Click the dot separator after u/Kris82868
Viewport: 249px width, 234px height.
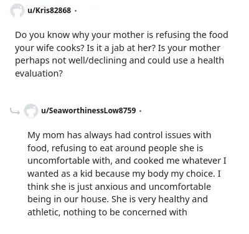[x=75, y=11]
